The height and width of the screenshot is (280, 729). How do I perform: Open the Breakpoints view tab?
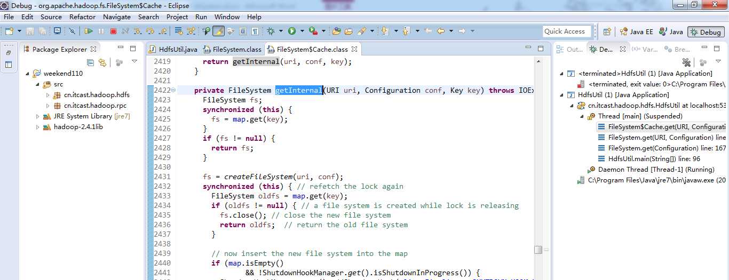[677, 49]
